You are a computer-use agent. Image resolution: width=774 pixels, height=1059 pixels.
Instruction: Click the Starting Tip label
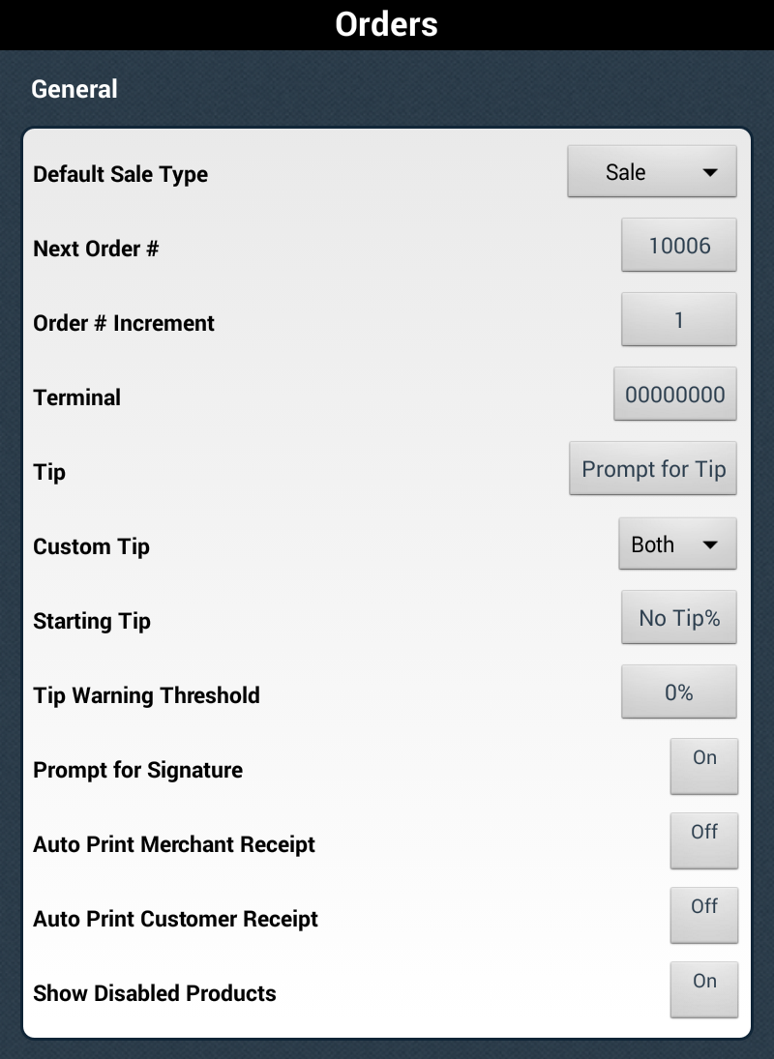coord(92,622)
